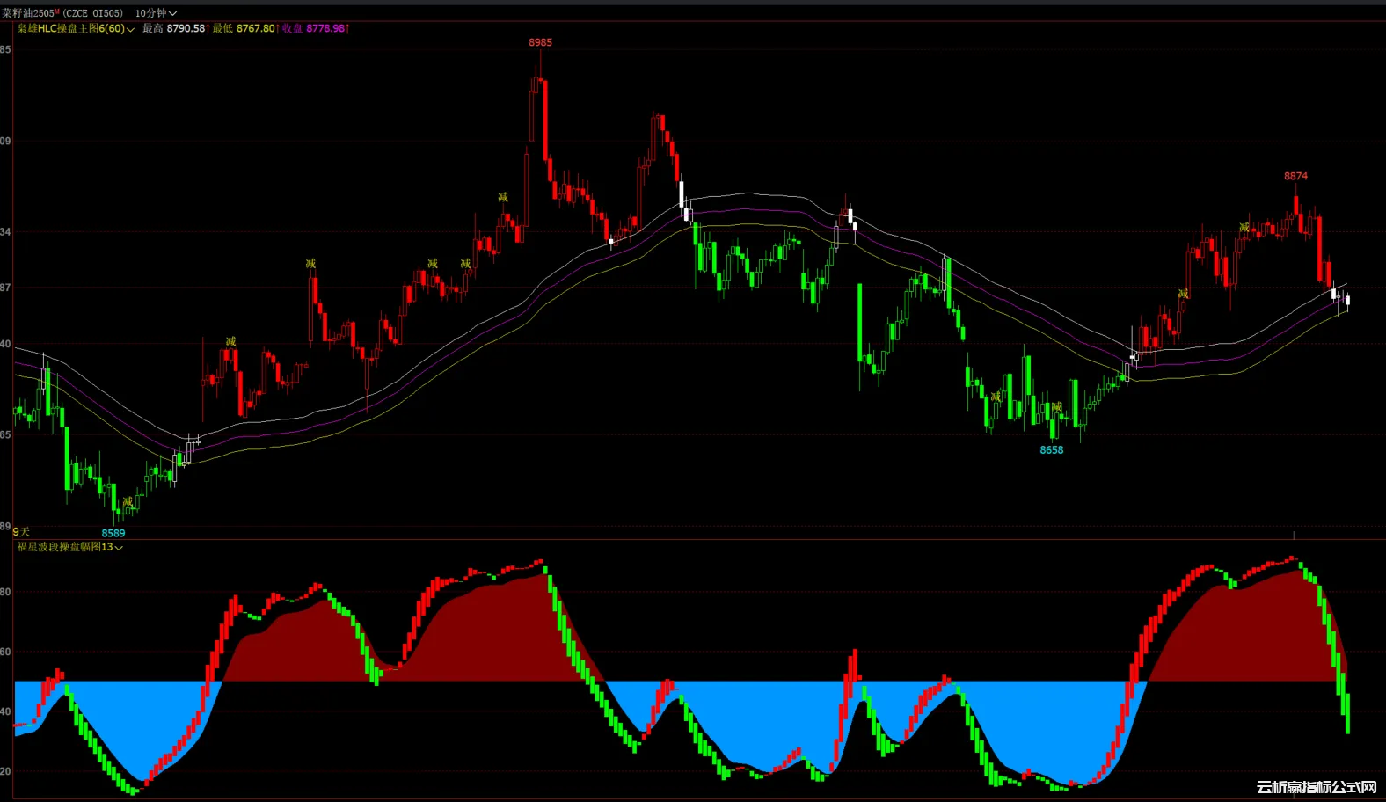Click the 8658 low price label
This screenshot has height=802, width=1386.
click(1052, 450)
